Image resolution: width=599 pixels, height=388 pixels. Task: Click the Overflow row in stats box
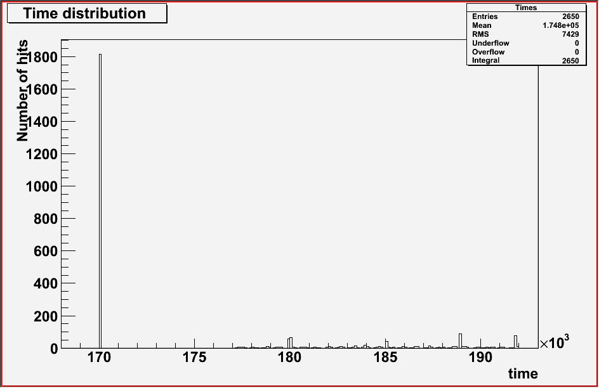(526, 52)
